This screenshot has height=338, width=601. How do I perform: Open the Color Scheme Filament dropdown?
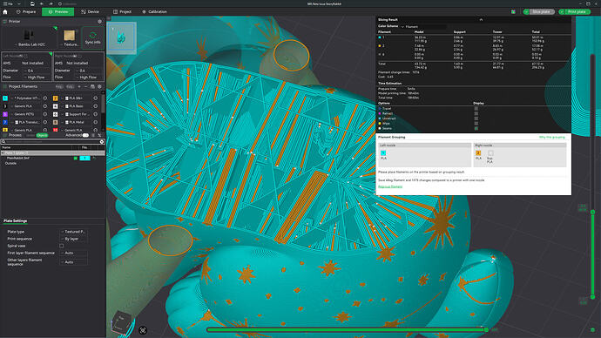tap(423, 27)
